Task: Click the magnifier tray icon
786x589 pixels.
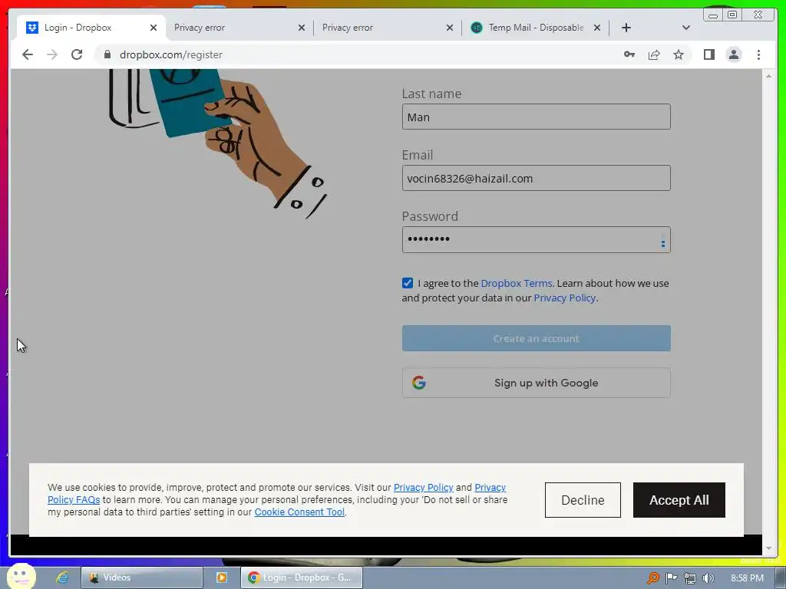Action: (x=652, y=578)
